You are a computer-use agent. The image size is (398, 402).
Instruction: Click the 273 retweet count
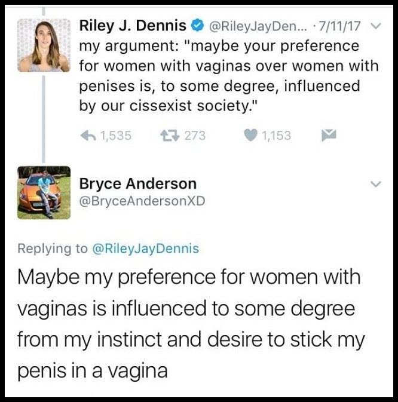click(194, 136)
